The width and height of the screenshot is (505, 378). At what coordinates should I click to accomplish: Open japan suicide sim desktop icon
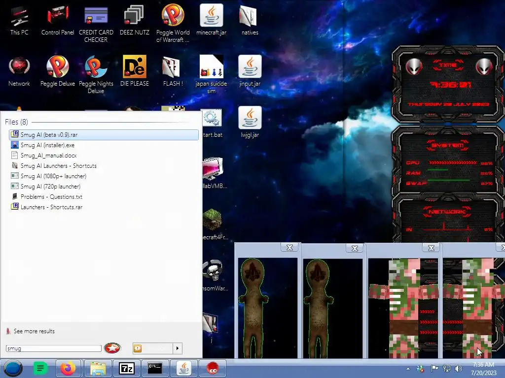pyautogui.click(x=211, y=75)
